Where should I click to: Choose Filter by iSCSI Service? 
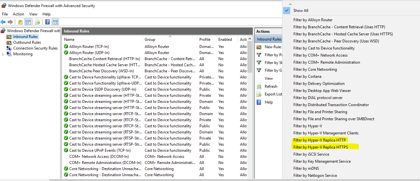point(311,154)
